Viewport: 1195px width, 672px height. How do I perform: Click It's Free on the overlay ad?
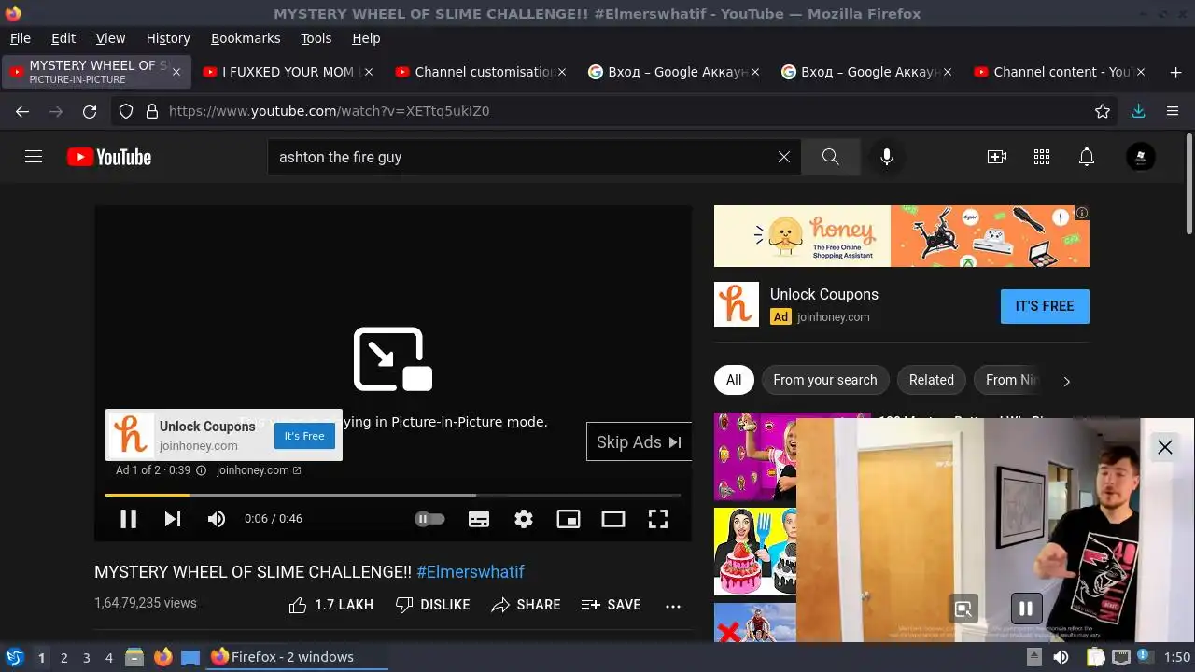[x=304, y=436]
